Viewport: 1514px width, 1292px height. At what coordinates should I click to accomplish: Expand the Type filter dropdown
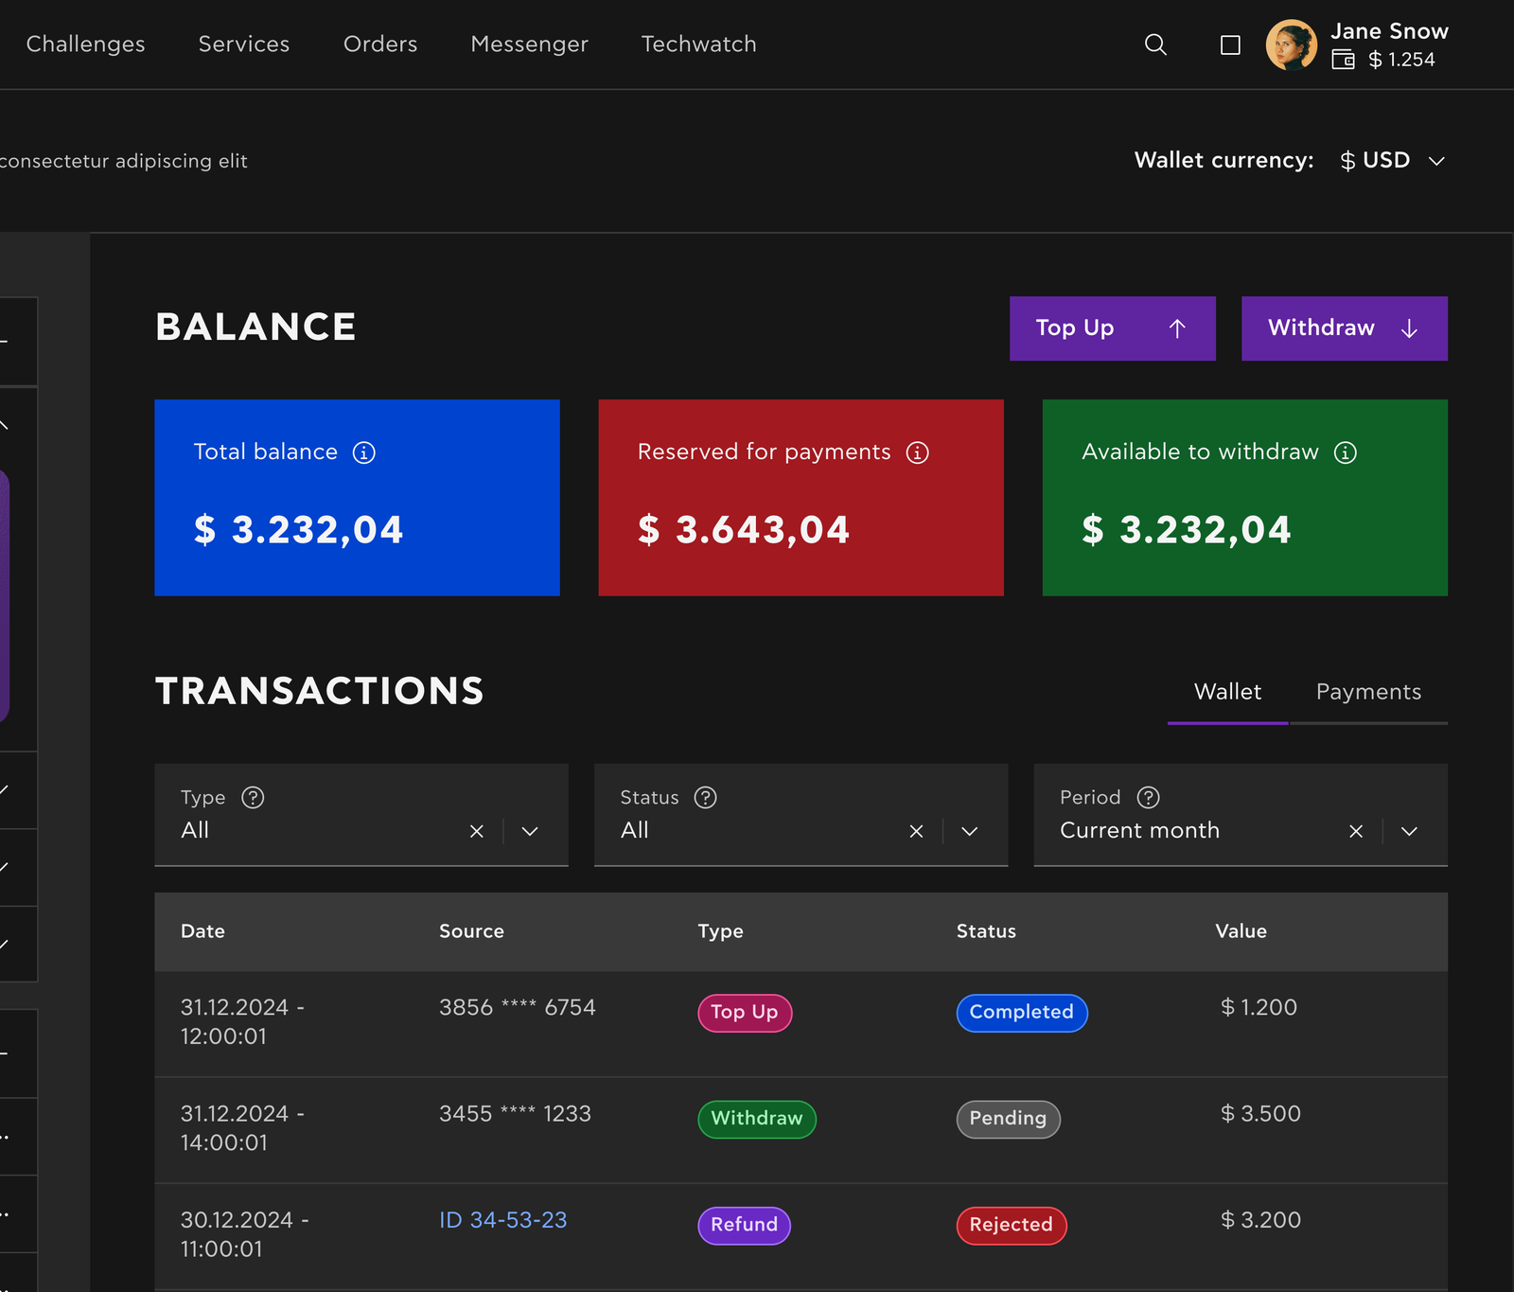(529, 831)
